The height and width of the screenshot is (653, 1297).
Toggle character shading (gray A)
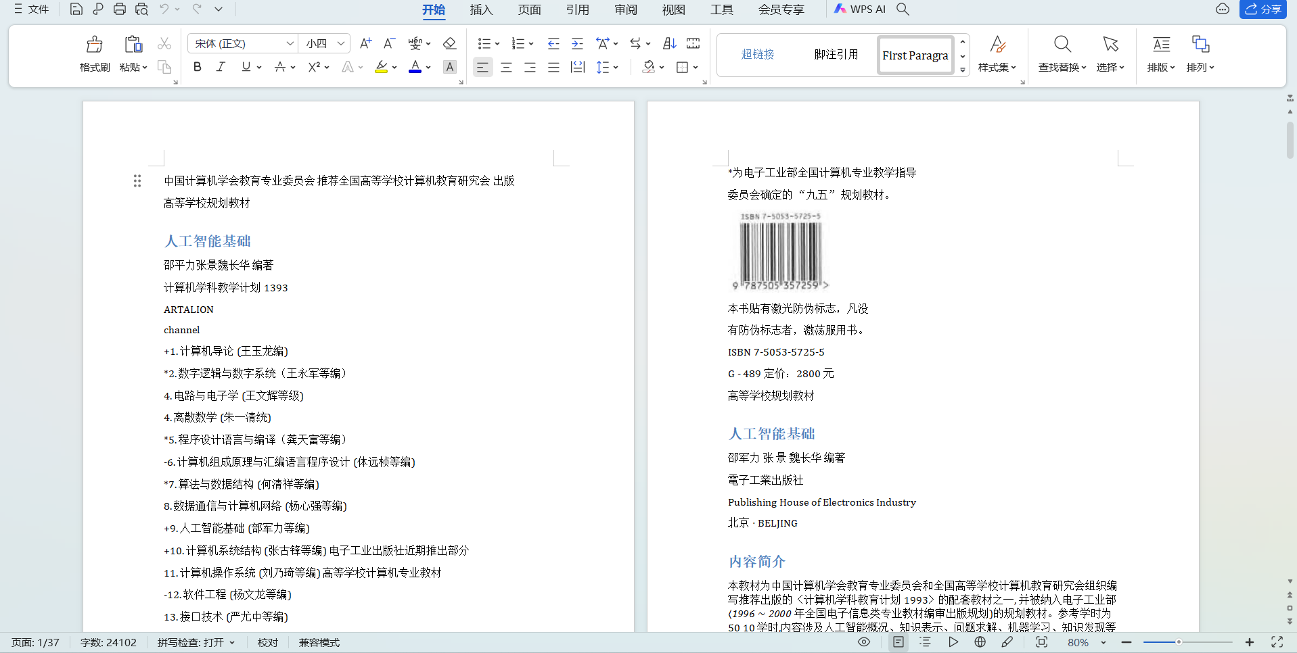(449, 67)
